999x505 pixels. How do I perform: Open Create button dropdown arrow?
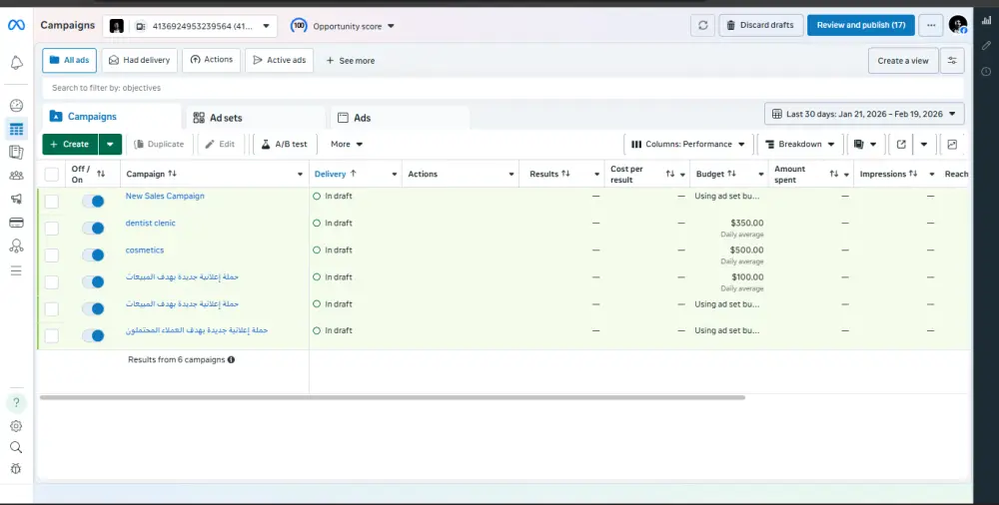[110, 144]
